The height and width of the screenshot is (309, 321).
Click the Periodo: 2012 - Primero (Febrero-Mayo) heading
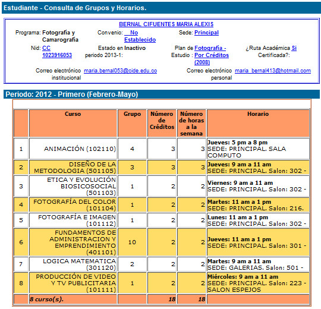point(72,94)
